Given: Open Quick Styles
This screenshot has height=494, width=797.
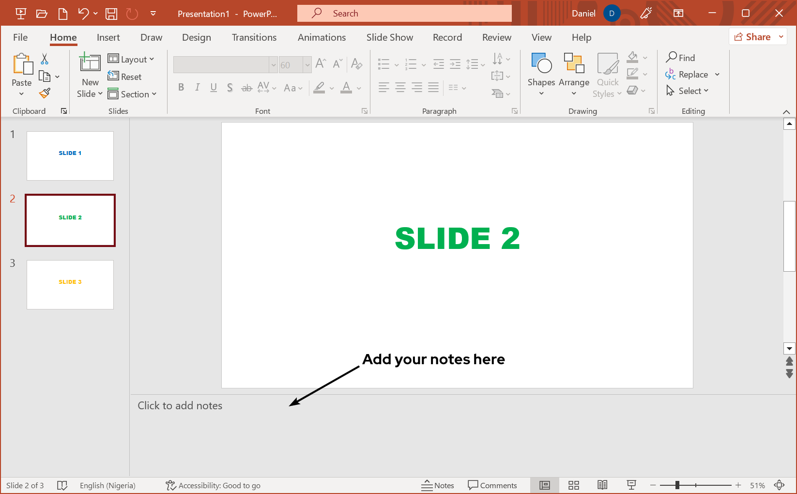Looking at the screenshot, I should coord(607,75).
